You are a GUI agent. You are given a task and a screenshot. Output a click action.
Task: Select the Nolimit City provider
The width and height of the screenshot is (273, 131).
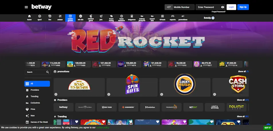coord(236,107)
